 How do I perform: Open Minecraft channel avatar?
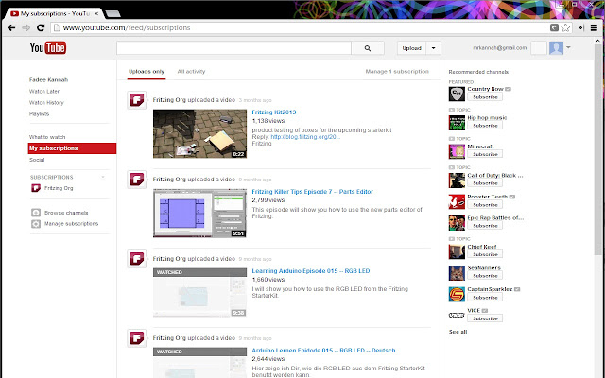click(457, 151)
